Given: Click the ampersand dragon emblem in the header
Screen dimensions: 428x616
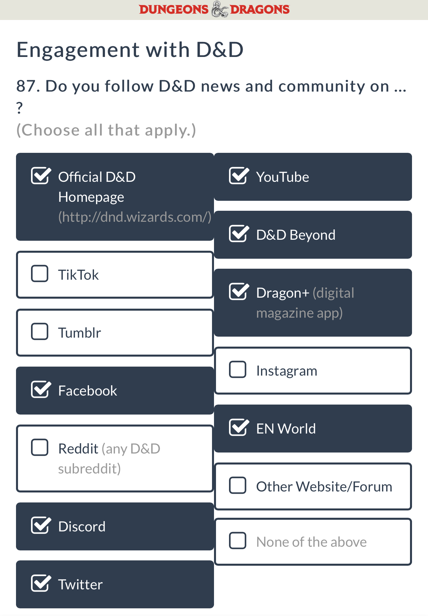Looking at the screenshot, I should 219,9.
